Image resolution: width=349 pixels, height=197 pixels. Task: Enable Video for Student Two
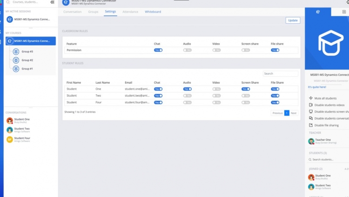[216, 96]
